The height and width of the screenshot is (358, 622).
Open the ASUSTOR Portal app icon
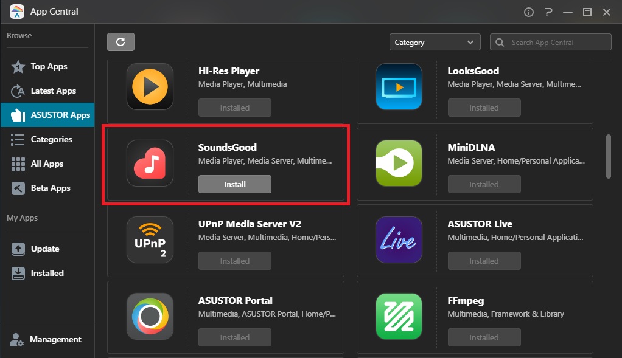150,316
